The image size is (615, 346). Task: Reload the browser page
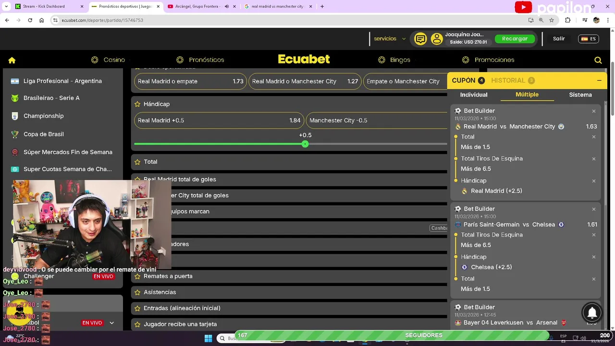coord(30,20)
